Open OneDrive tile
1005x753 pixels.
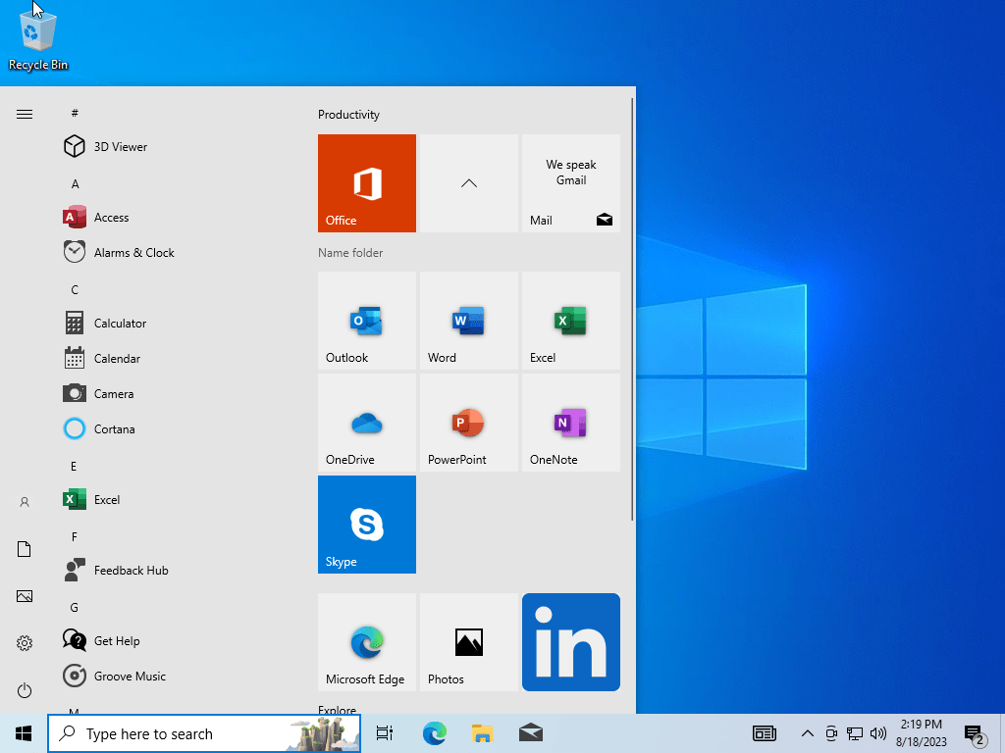(x=367, y=423)
